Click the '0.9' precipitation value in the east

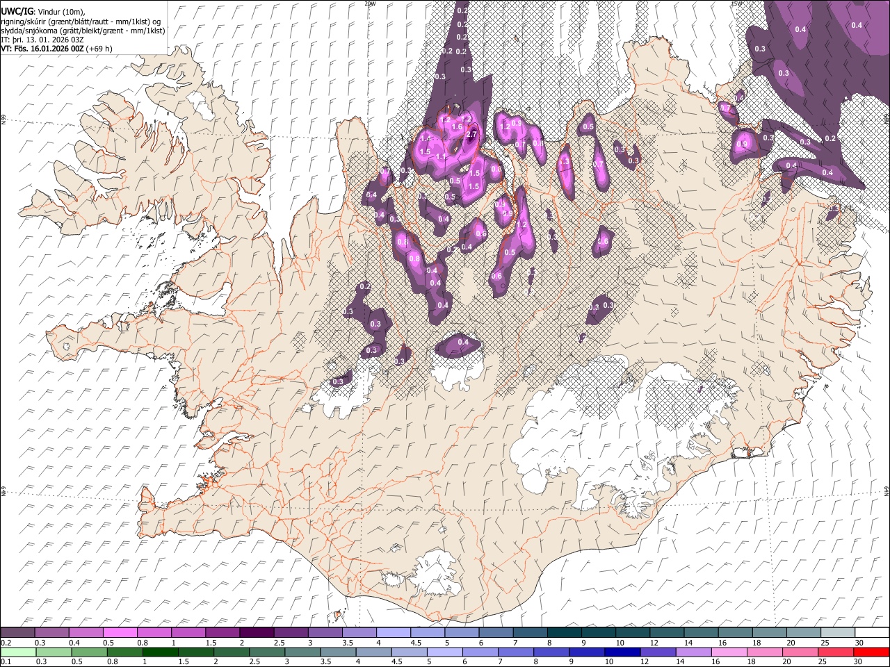(x=742, y=145)
